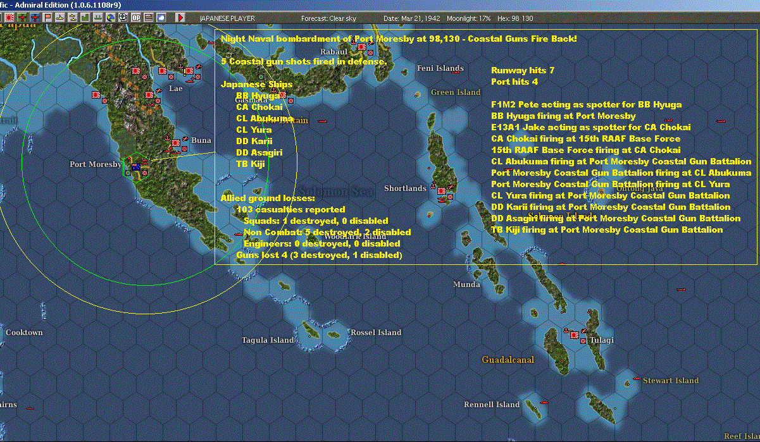
Task: Click the anchor port icon above Lae
Action: [x=179, y=66]
